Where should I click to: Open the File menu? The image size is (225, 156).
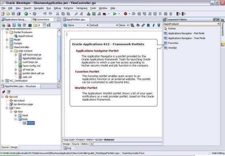[x=3, y=8]
